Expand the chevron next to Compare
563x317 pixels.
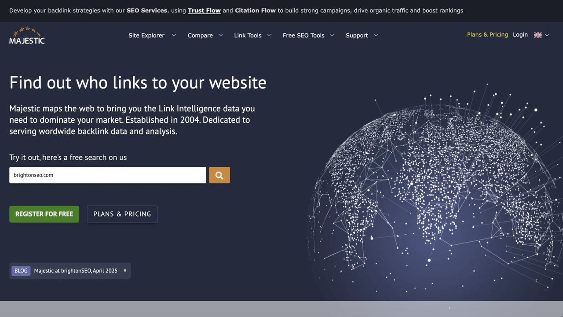click(x=220, y=35)
